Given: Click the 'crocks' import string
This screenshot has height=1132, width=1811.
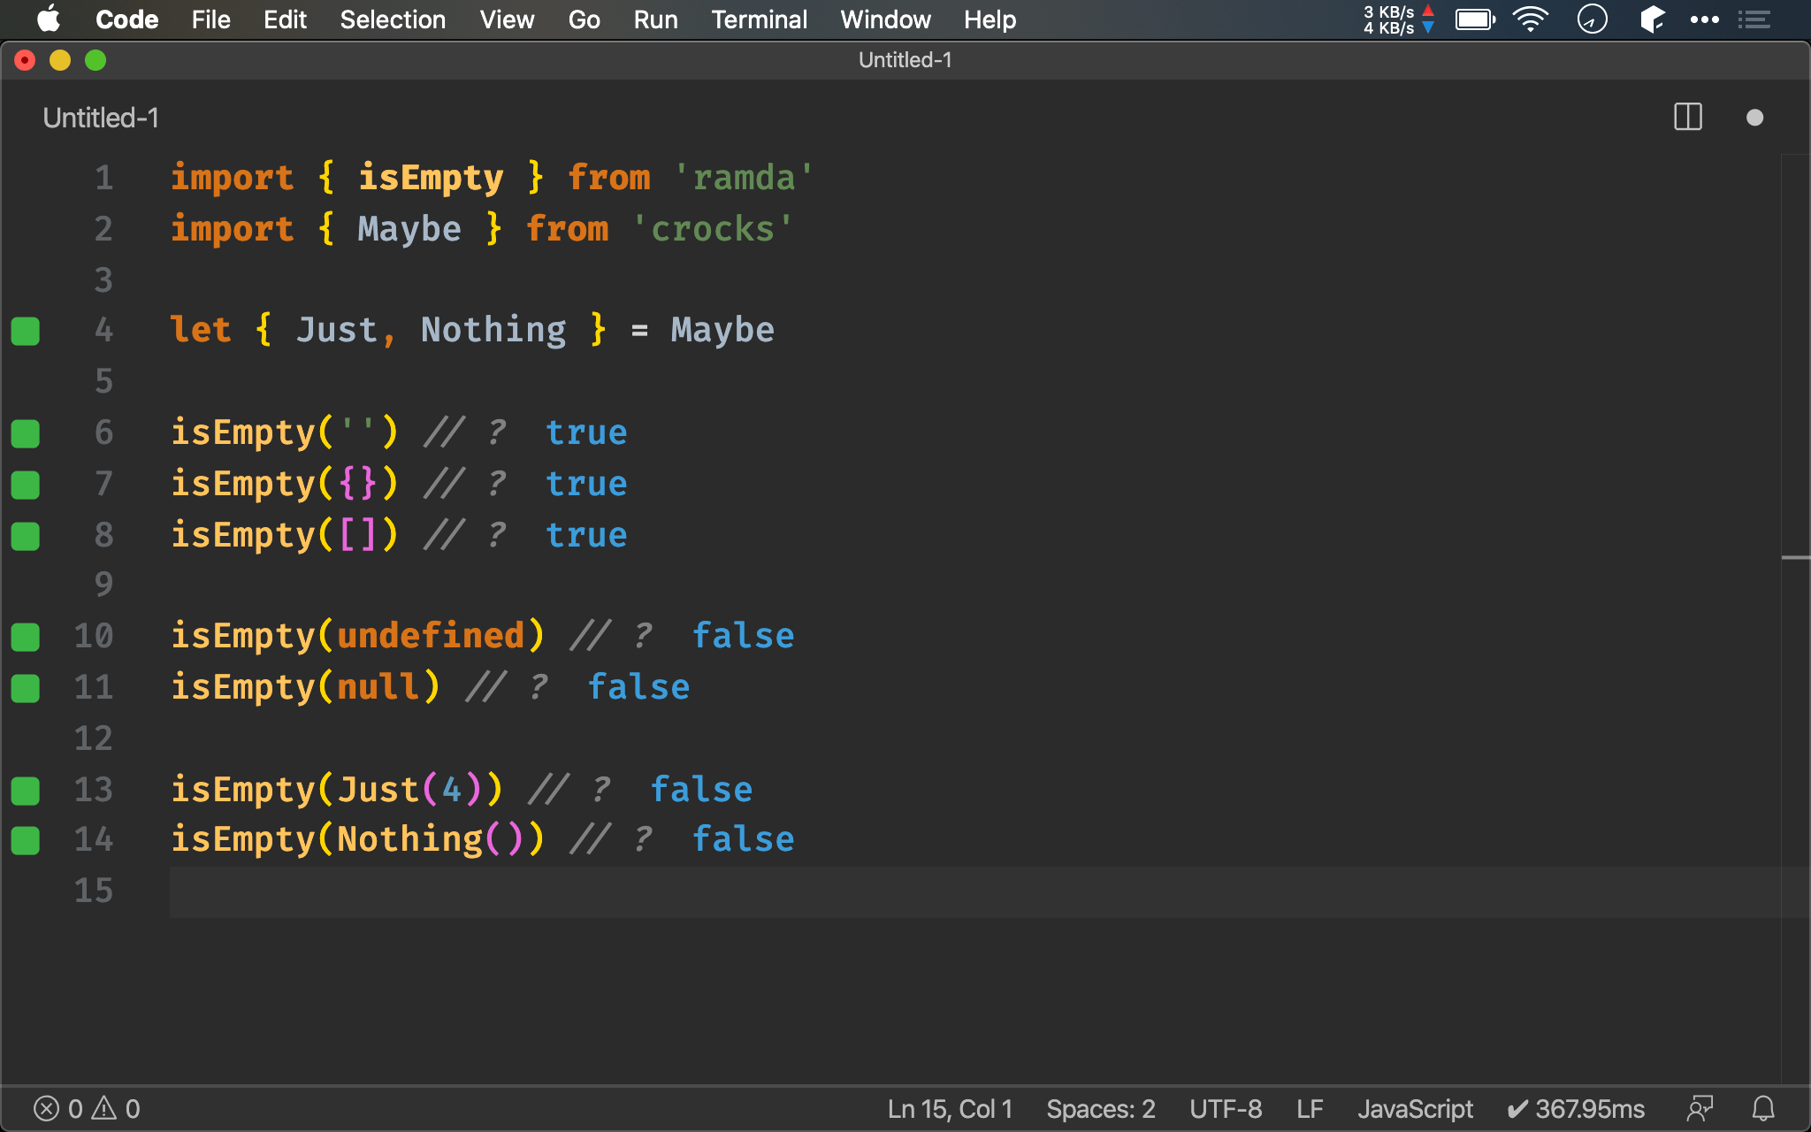Looking at the screenshot, I should click(x=713, y=229).
